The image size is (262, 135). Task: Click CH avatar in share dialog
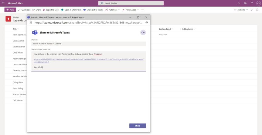pos(143,33)
